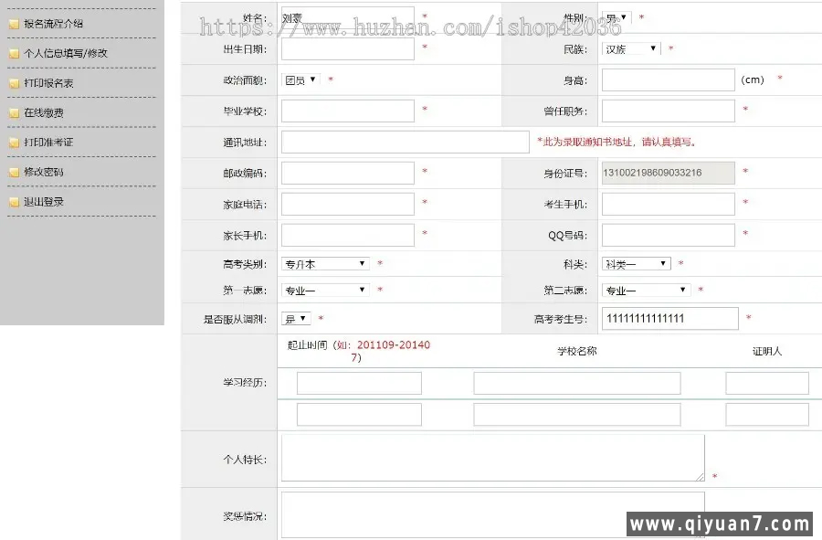Focus the 通讯地址 text field
This screenshot has width=822, height=540.
405,143
